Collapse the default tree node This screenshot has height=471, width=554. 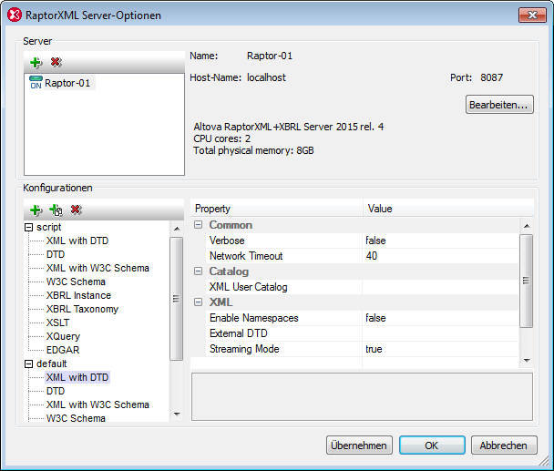tap(28, 363)
